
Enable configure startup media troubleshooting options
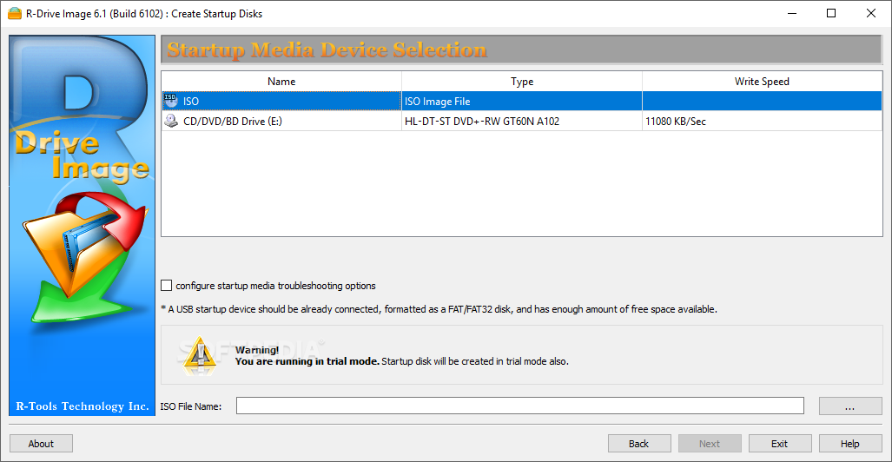click(166, 285)
